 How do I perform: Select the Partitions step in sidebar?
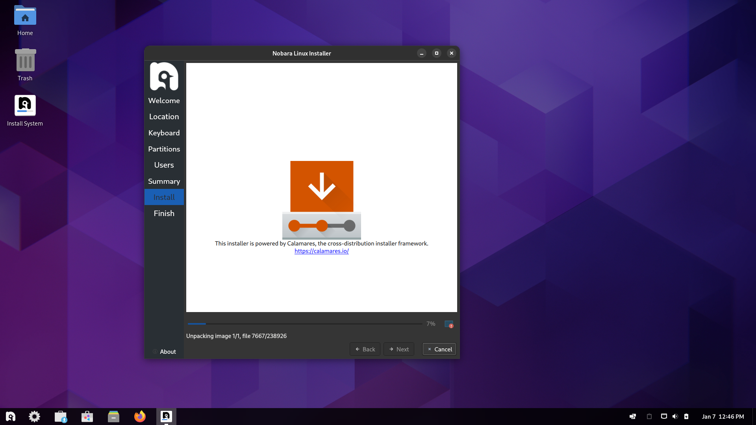coord(164,149)
